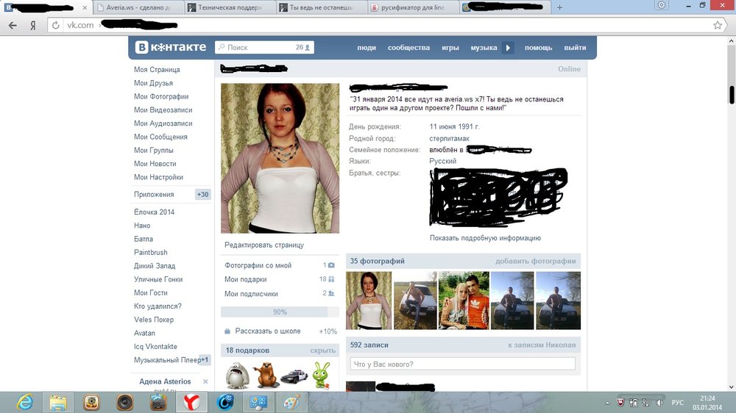The height and width of the screenshot is (413, 736).
Task: Click the 90% profile completion bar
Action: tap(280, 312)
